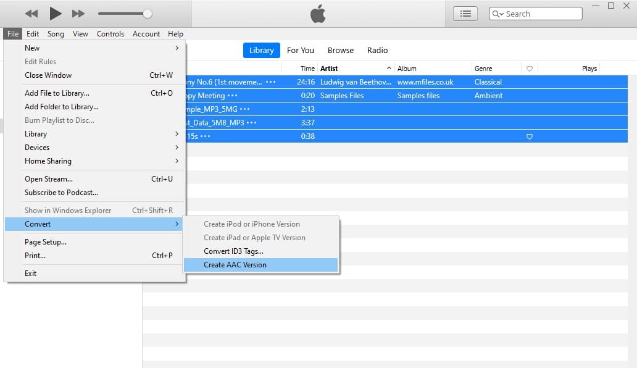Click the Ambient genre cell
Screen dimensions: 637x368
point(488,96)
